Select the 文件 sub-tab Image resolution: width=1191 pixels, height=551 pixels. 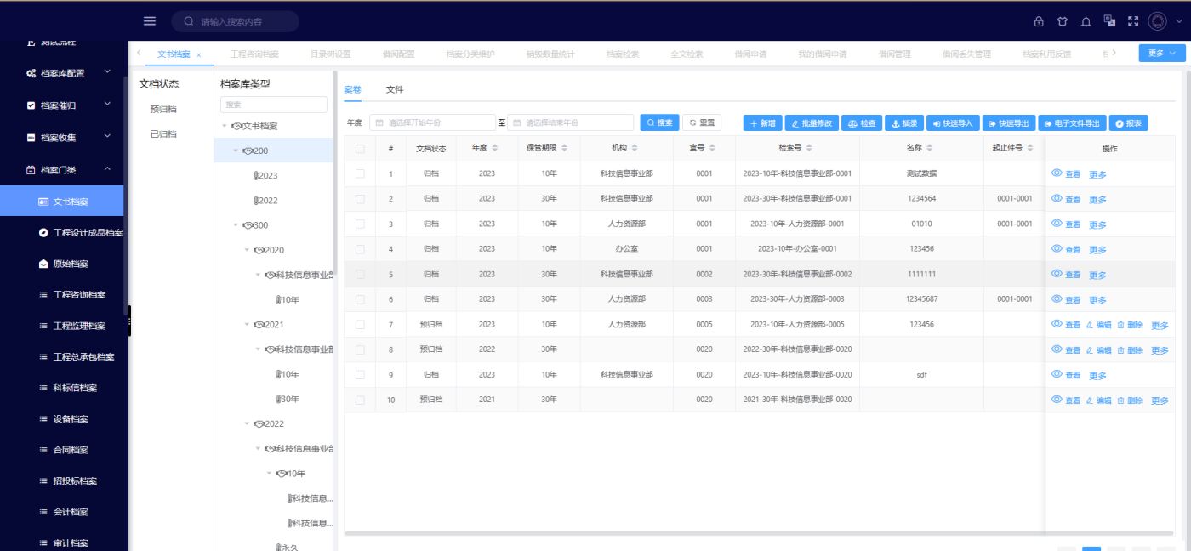(395, 89)
